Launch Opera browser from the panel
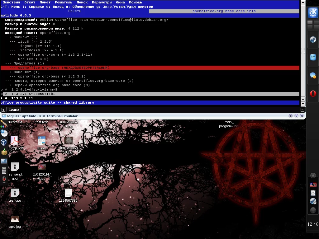Viewport: 319px width, 239px height. coord(313,93)
